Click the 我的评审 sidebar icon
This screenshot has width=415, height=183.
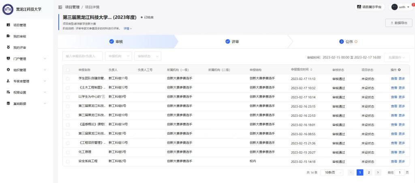9,47
